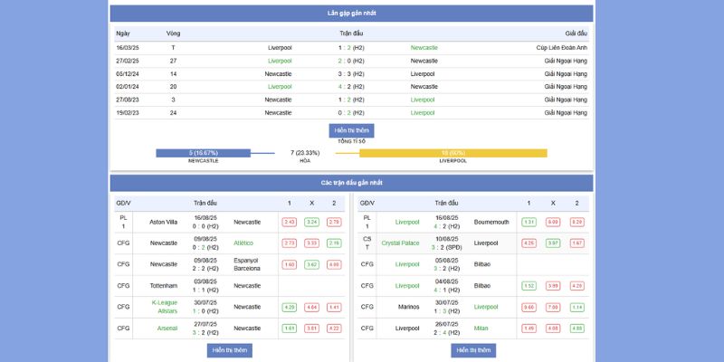This screenshot has width=724, height=362.
Task: Expand more Liverpool recent matches with 'Hiển thị thêm'
Action: tap(474, 350)
